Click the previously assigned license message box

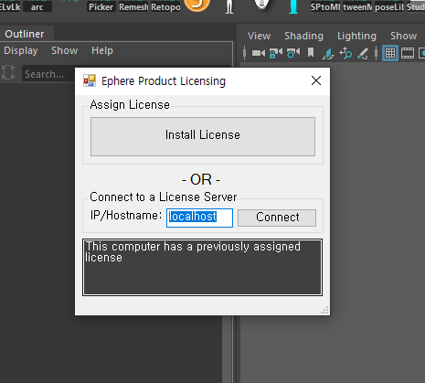202,267
